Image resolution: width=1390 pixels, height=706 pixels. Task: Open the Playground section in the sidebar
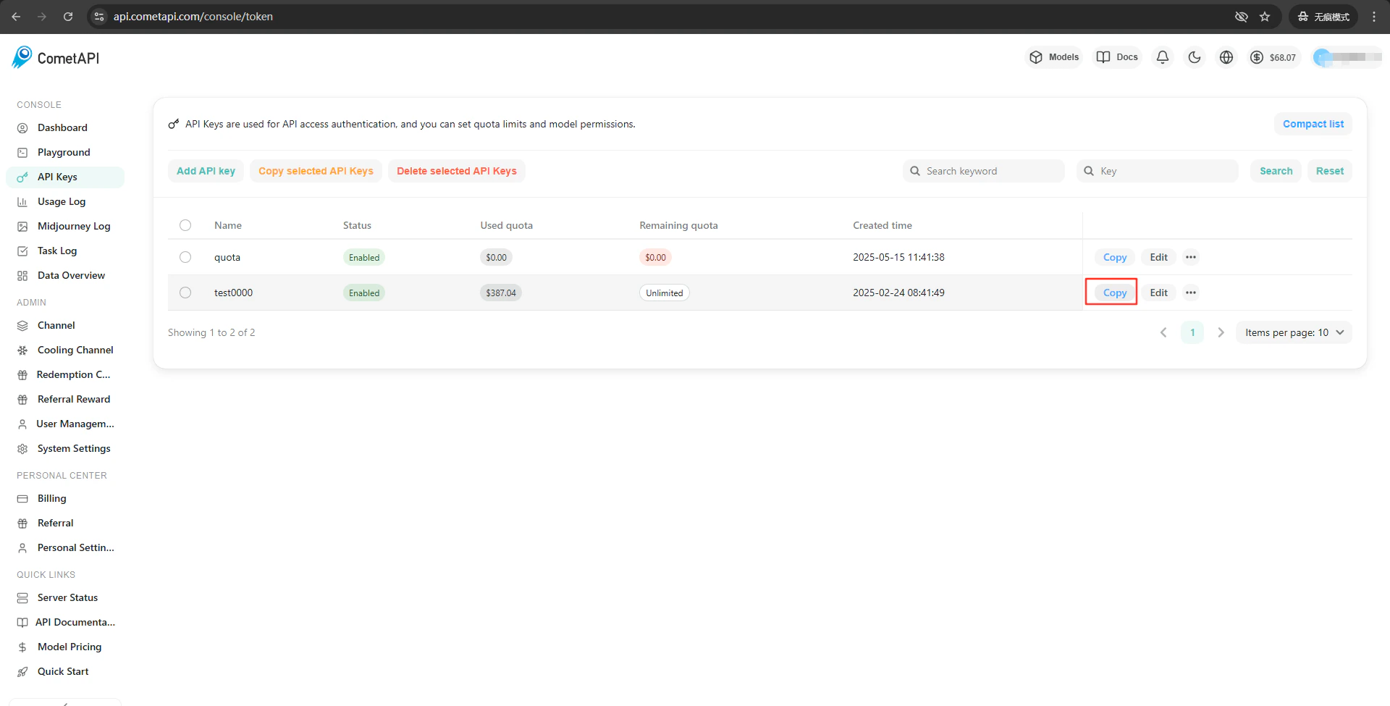coord(64,152)
